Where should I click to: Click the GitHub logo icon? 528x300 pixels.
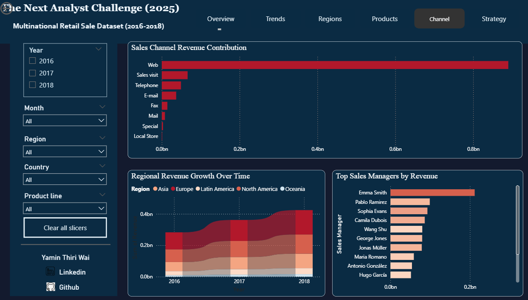50,287
